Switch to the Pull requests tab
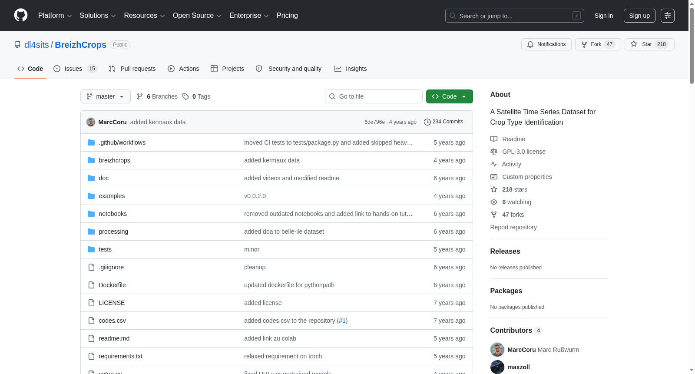The width and height of the screenshot is (695, 374). point(132,69)
